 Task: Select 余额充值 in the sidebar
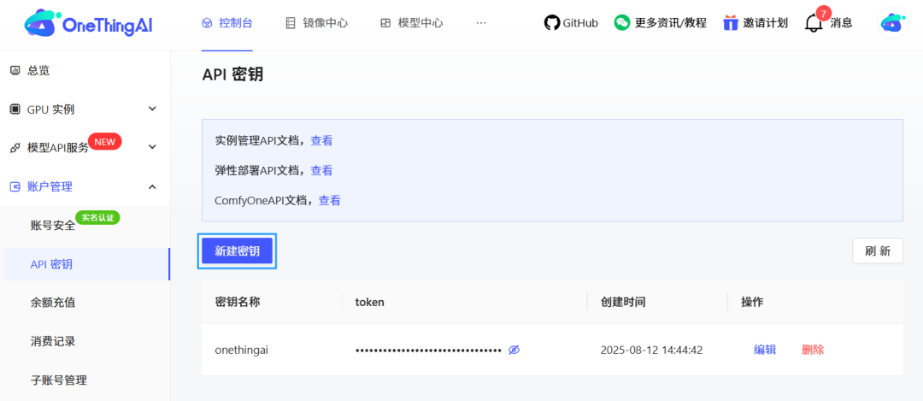point(53,303)
